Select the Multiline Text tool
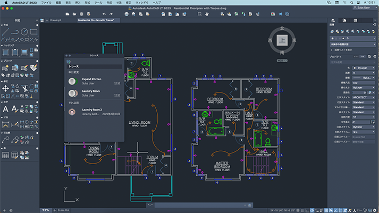The image size is (379, 213). click(x=5, y=109)
